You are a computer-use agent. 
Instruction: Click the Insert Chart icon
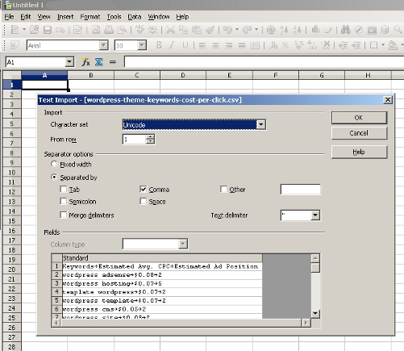point(315,29)
